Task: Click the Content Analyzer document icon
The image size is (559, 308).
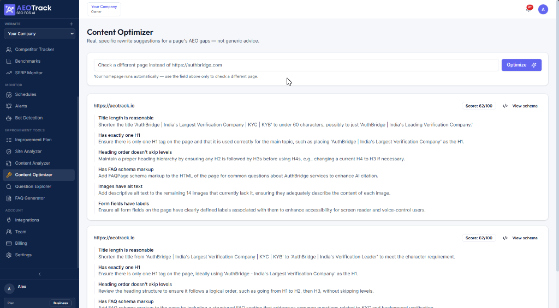Action: 9,163
